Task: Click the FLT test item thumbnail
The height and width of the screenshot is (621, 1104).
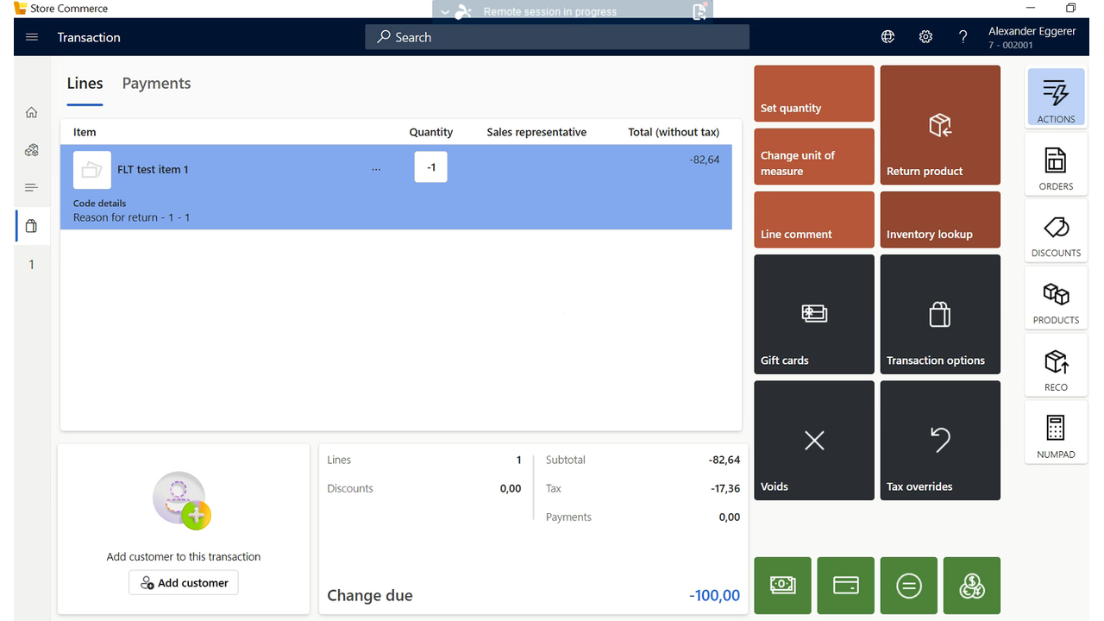Action: pos(92,170)
